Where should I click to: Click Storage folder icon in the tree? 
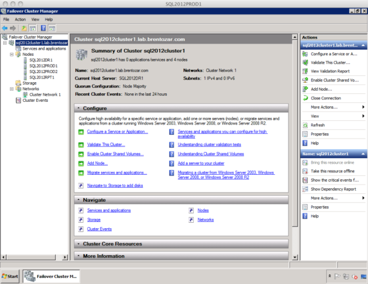coord(18,83)
